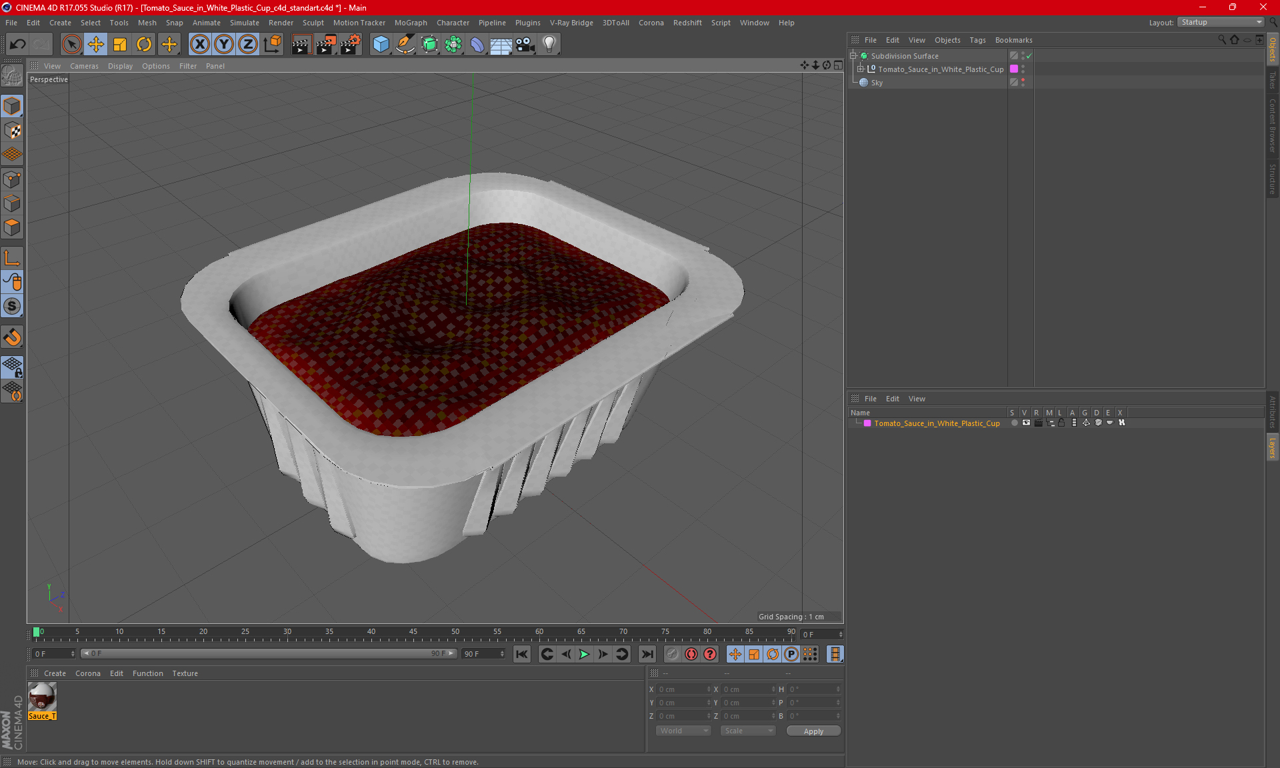Viewport: 1280px width, 768px height.
Task: Open the MoGraph menu
Action: pyautogui.click(x=411, y=23)
